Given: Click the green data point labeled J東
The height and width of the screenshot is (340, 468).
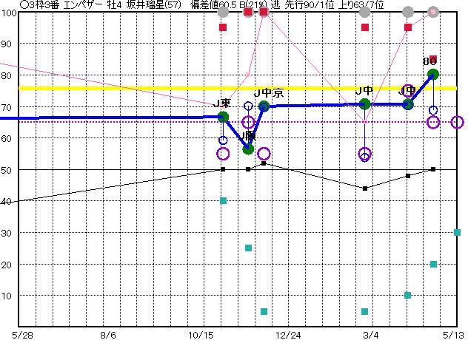Looking at the screenshot, I should [223, 117].
